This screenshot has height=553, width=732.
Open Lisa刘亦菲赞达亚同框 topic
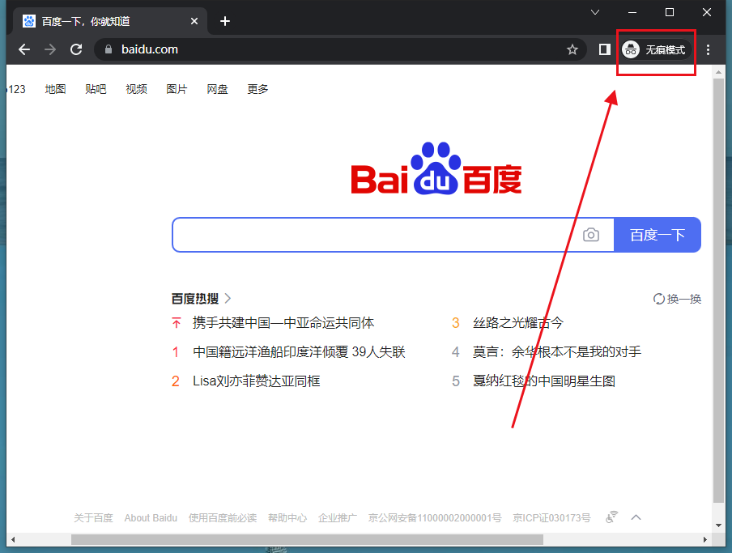[x=257, y=381]
